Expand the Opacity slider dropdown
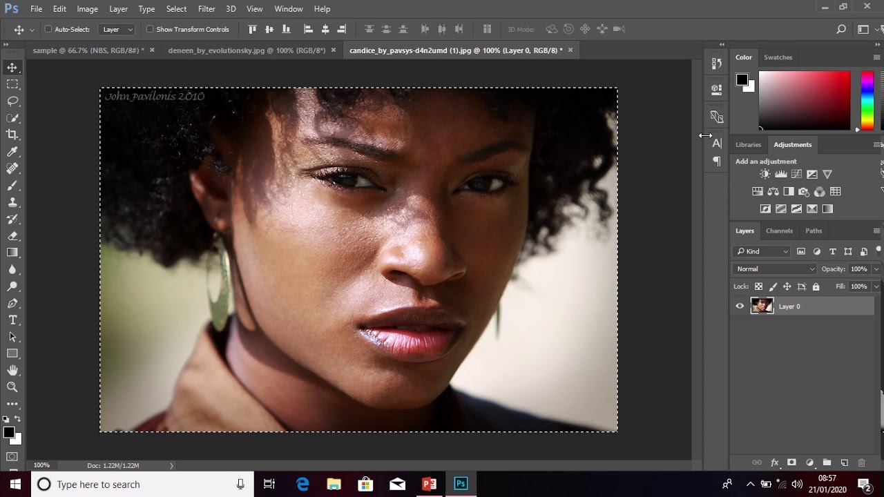 876,269
